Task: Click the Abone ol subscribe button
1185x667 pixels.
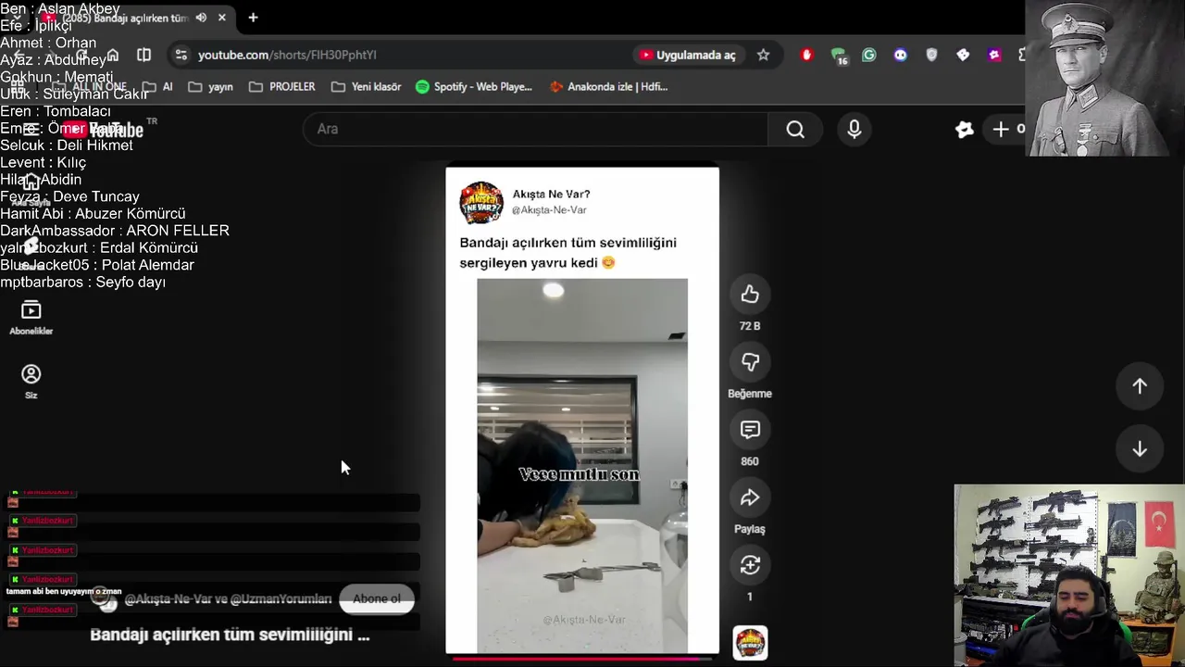Action: point(377,598)
